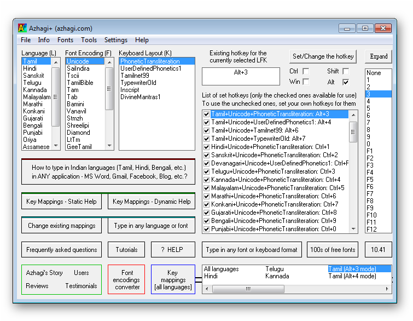Click the Font Encoding list scrollbar thumb
The height and width of the screenshot is (321, 413).
109,89
